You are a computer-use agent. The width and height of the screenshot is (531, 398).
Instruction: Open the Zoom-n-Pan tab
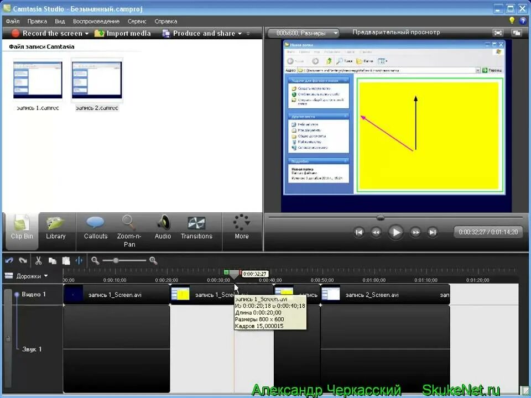point(129,232)
